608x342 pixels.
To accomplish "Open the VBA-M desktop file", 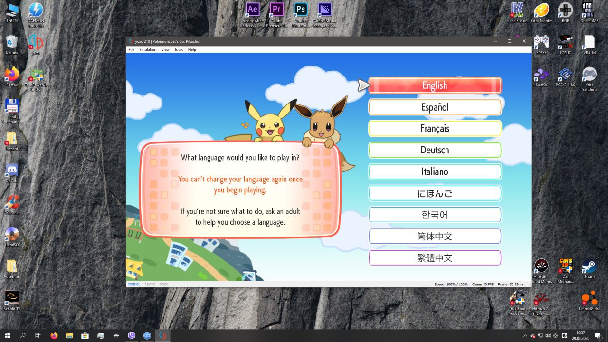I will pos(589,45).
